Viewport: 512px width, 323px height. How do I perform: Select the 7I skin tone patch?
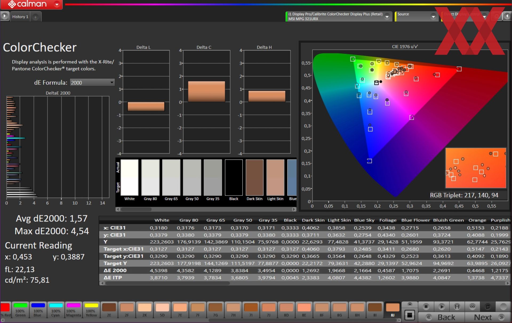tap(251, 310)
